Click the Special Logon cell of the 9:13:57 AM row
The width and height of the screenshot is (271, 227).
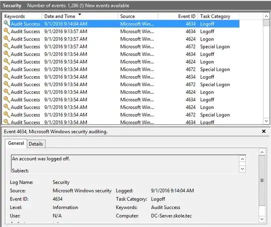(x=215, y=47)
